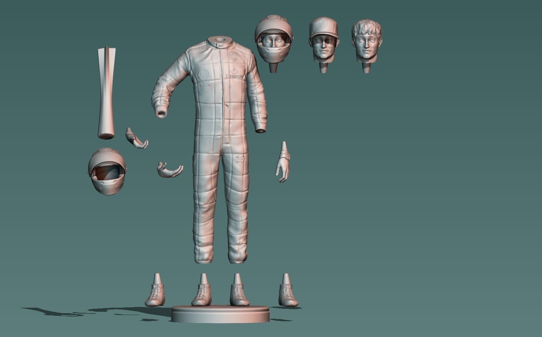542x337 pixels.
Task: Click the VELAS text on the suit
Action: click(205, 85)
